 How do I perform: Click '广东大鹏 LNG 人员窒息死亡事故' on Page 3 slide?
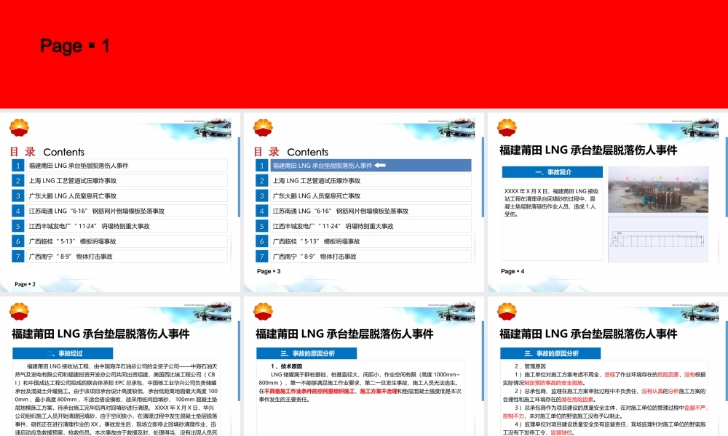(371, 196)
